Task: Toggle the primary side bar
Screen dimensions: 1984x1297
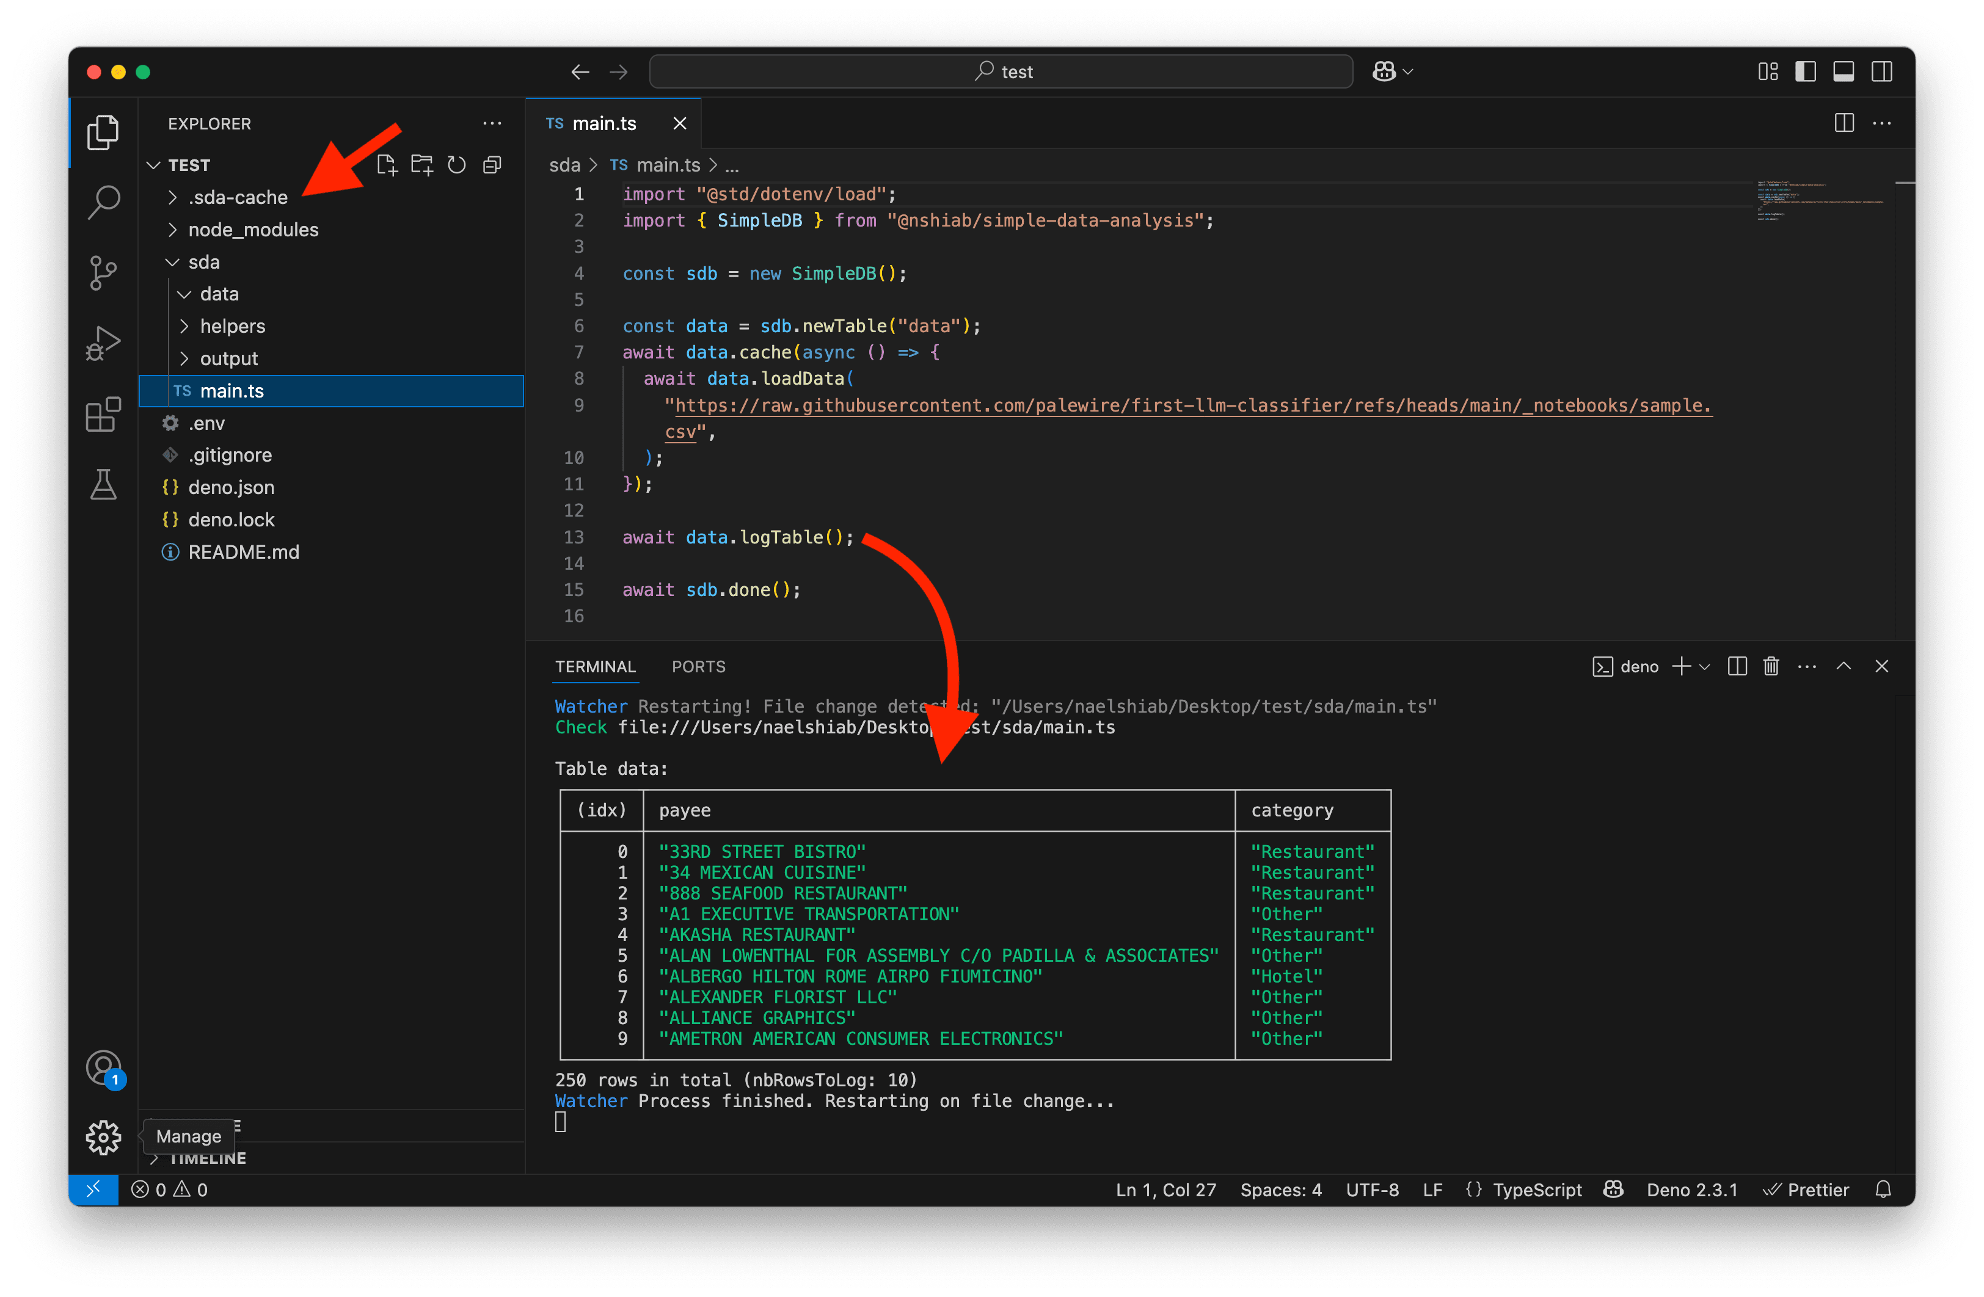Action: (1806, 71)
